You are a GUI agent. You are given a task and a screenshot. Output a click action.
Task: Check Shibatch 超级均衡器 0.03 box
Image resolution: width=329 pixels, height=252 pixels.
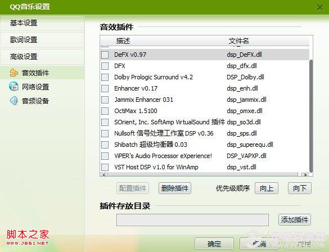click(105, 145)
